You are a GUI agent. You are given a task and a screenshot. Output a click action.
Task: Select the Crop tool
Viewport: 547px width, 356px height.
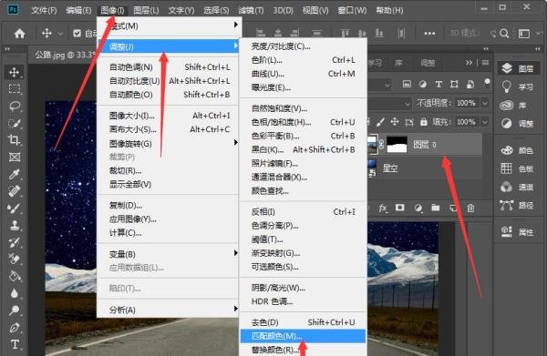click(15, 140)
